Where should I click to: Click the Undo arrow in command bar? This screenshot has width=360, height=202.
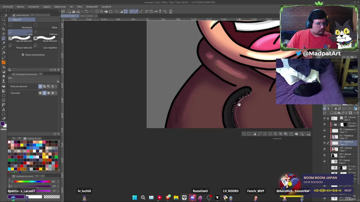click(86, 12)
